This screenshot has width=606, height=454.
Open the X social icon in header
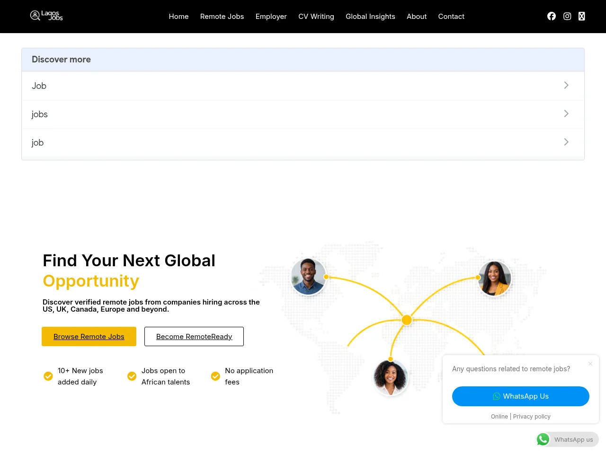pos(582,16)
